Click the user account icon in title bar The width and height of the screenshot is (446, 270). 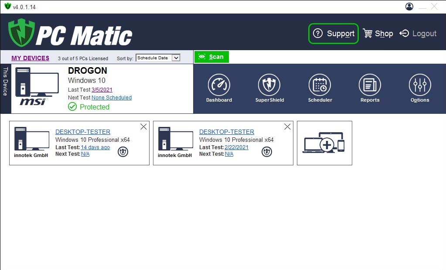pyautogui.click(x=409, y=7)
